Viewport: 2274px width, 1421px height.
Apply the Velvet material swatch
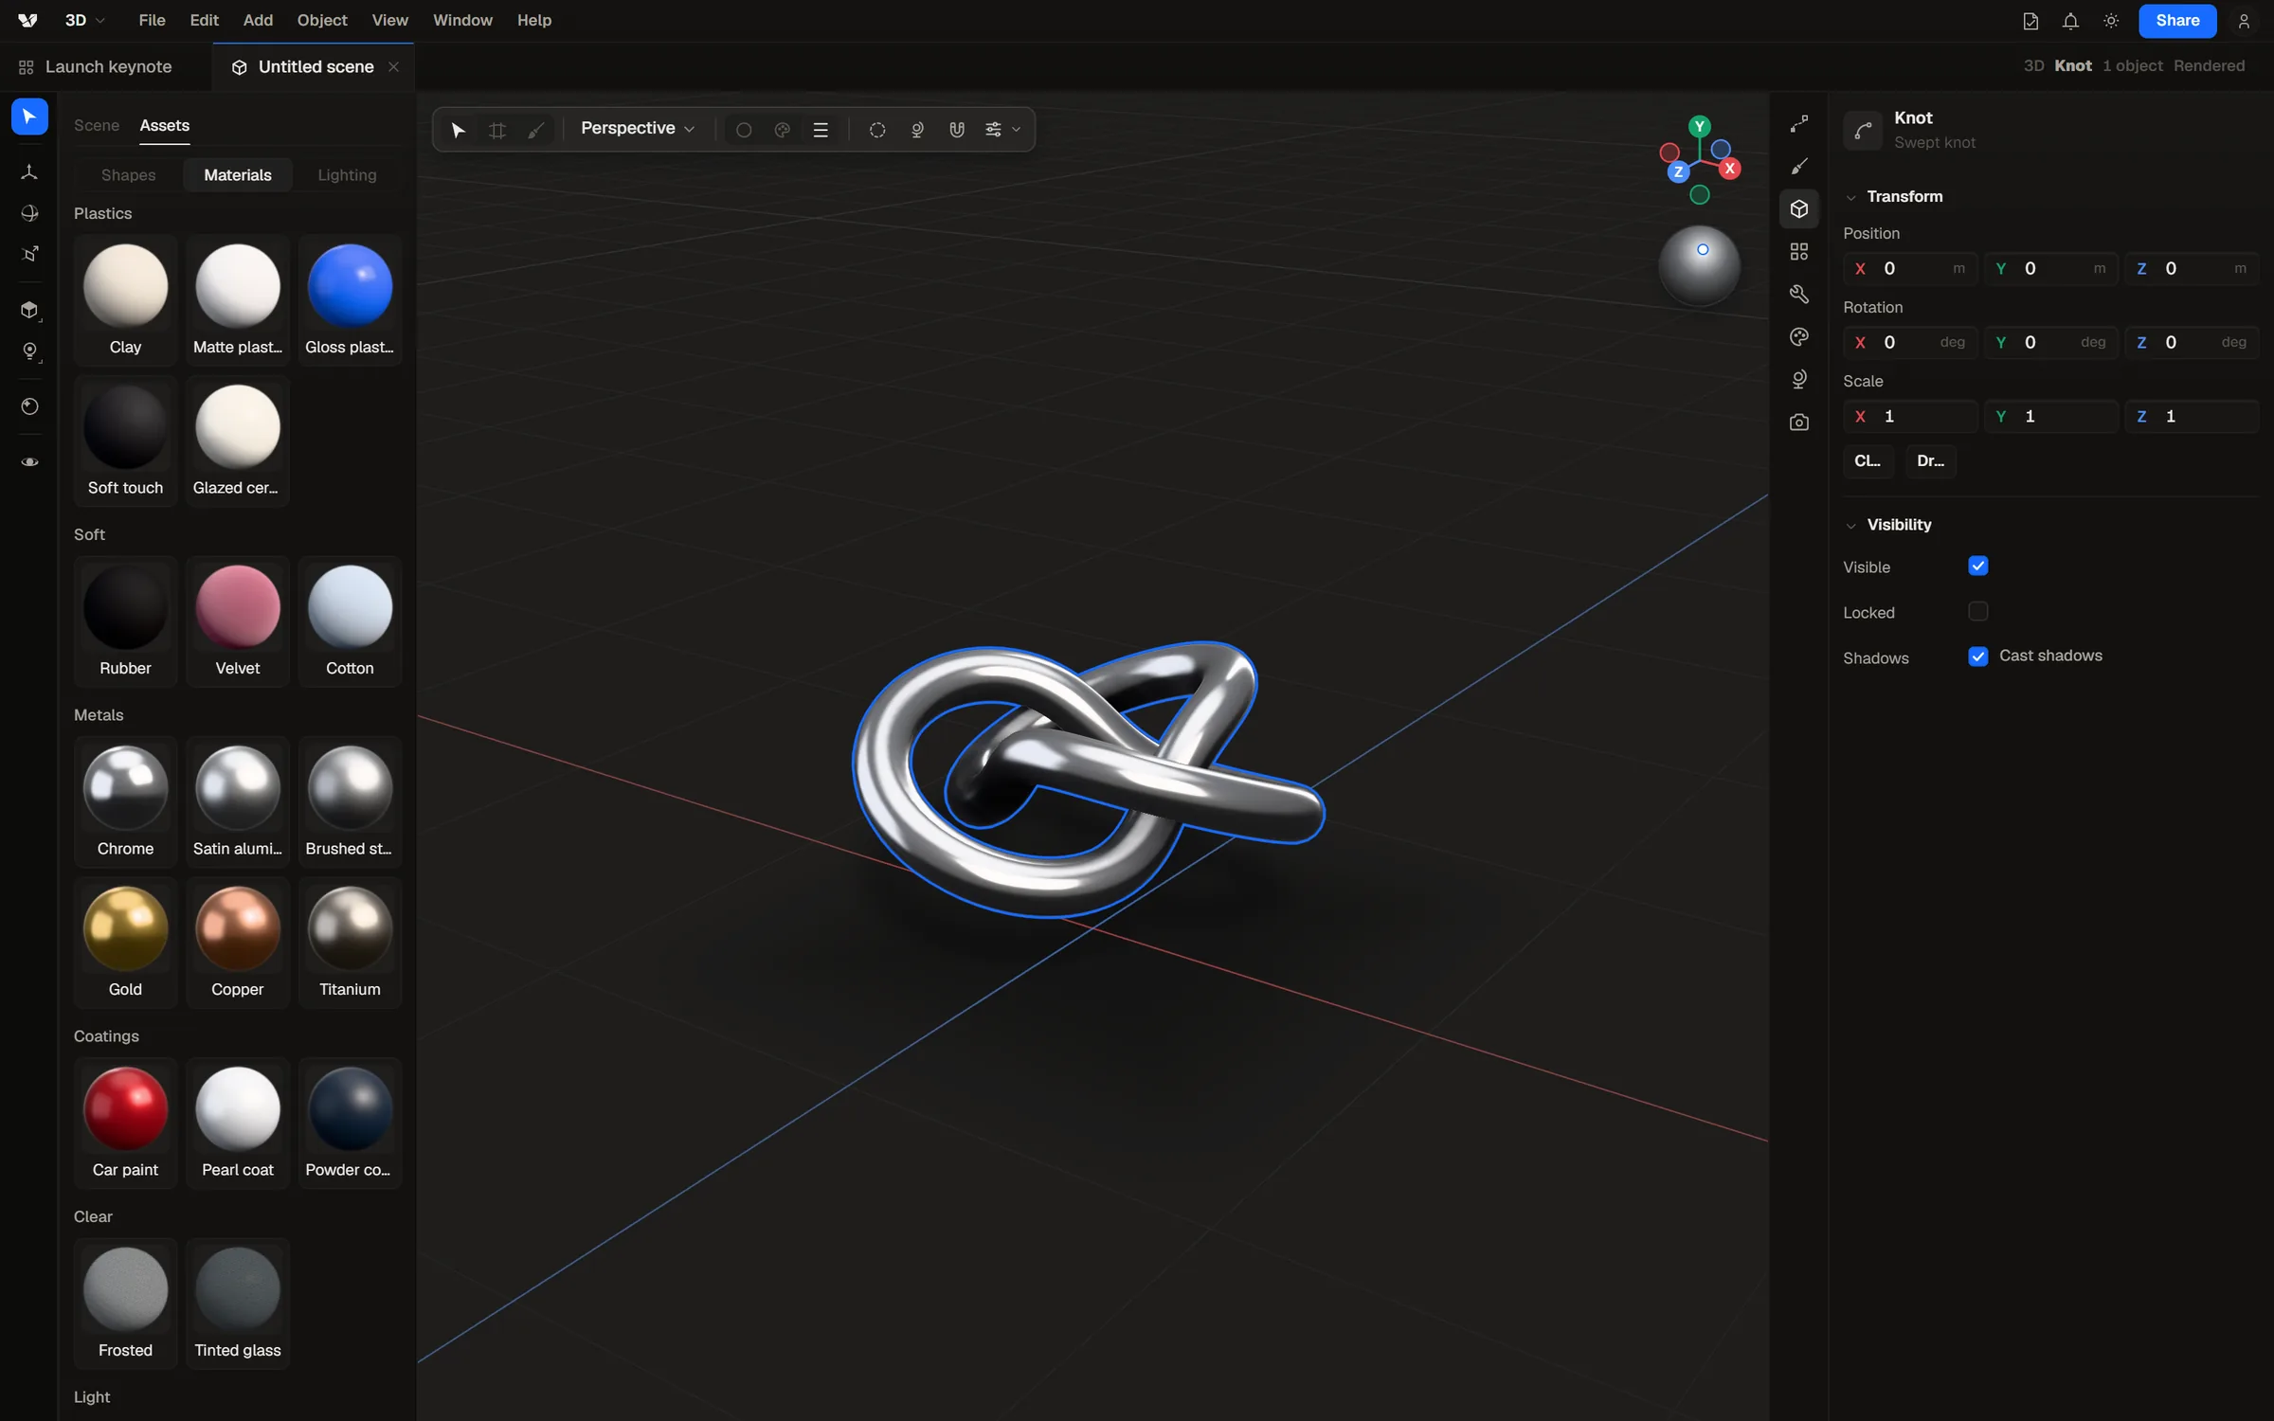point(237,620)
